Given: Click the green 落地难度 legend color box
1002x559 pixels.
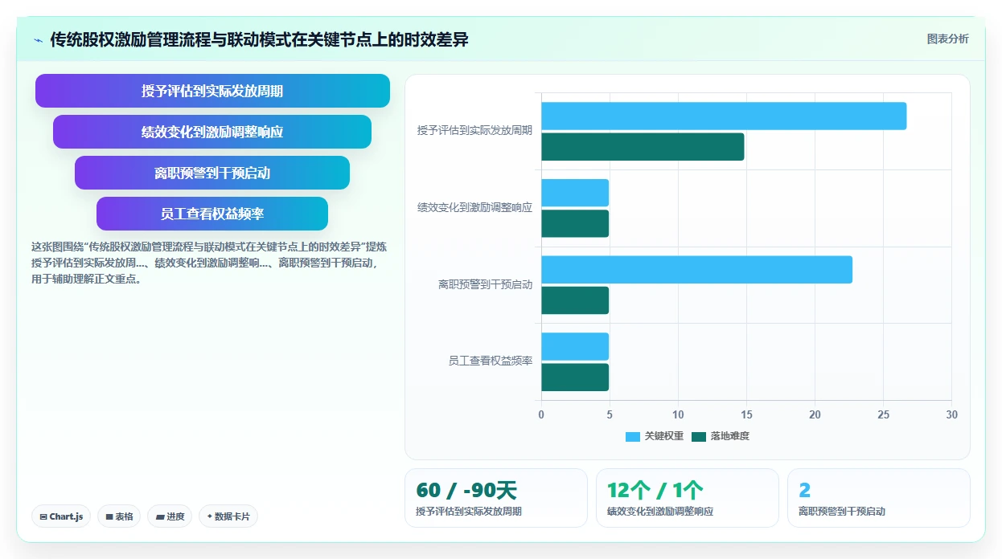Looking at the screenshot, I should coord(699,437).
